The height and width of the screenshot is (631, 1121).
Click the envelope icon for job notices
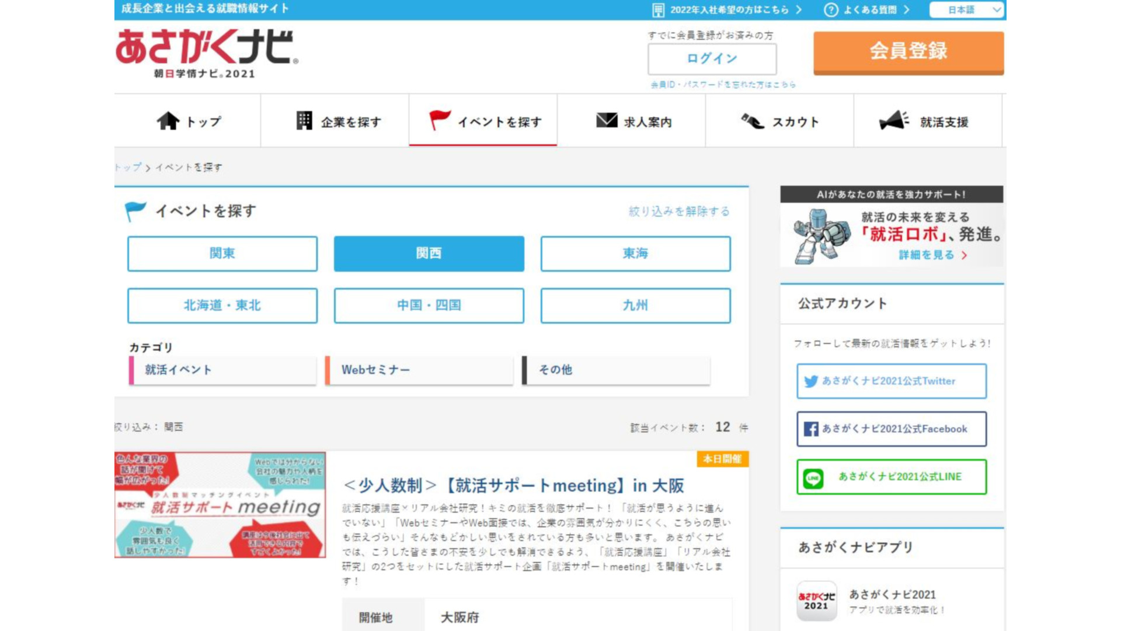point(607,120)
